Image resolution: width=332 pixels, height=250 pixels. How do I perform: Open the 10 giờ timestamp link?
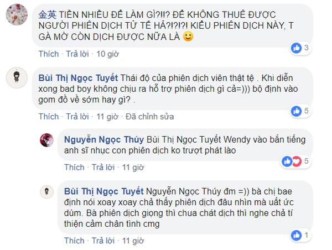(107, 54)
